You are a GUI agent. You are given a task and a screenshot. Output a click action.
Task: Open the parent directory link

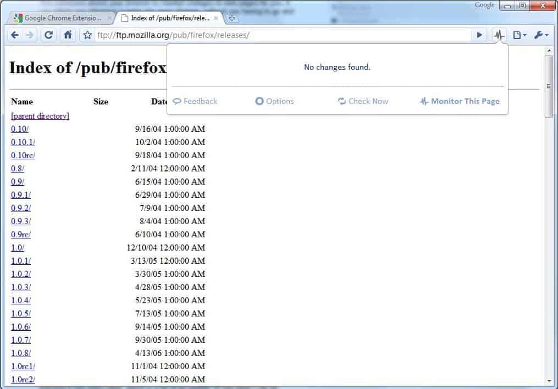point(40,116)
